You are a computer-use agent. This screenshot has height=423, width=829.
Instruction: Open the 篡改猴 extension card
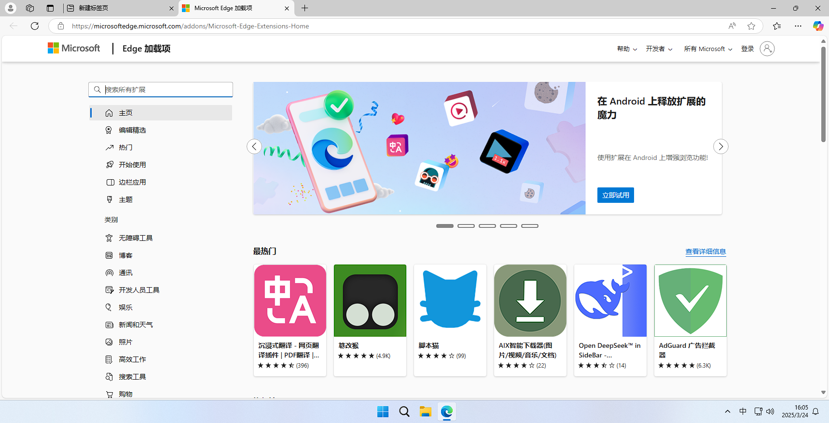[x=370, y=320]
